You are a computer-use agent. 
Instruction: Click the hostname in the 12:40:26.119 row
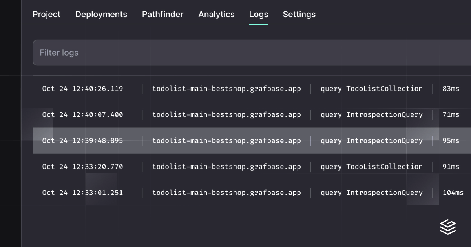tap(226, 89)
